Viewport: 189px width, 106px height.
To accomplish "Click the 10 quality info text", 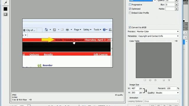I will (x=119, y=95).
